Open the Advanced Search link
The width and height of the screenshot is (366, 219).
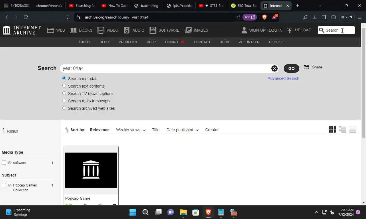(x=283, y=78)
